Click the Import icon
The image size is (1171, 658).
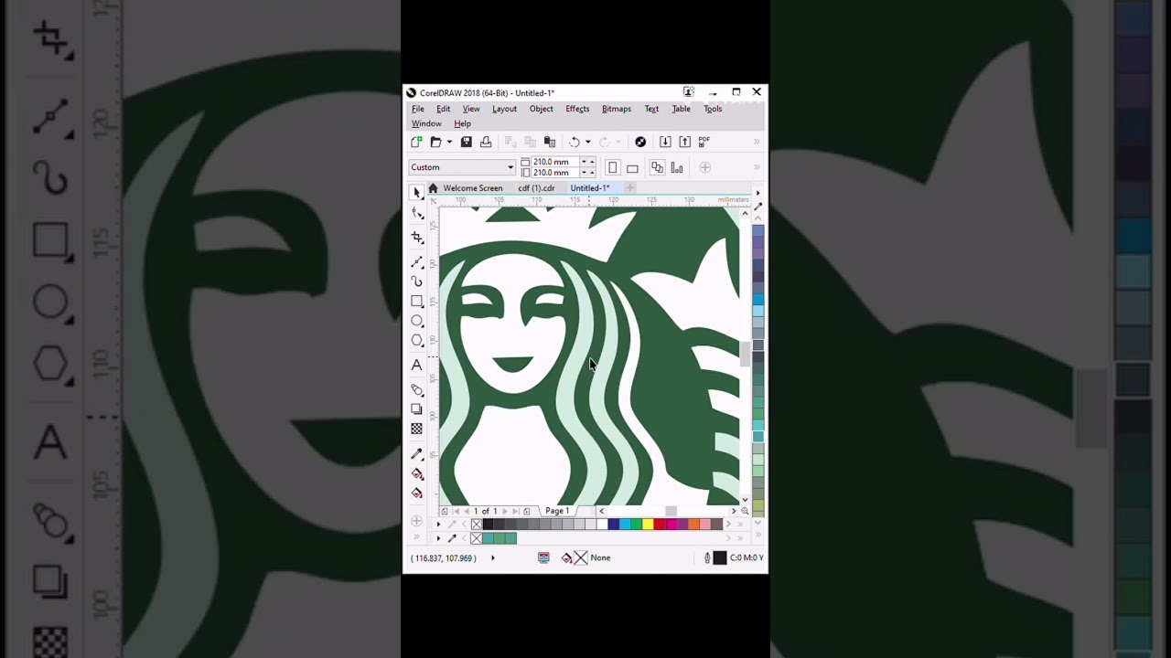click(x=665, y=142)
